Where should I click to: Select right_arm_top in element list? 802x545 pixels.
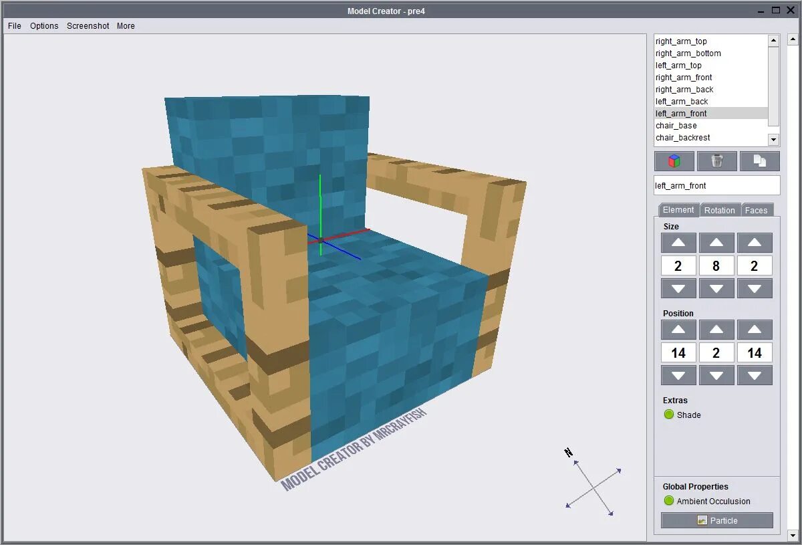click(x=711, y=41)
